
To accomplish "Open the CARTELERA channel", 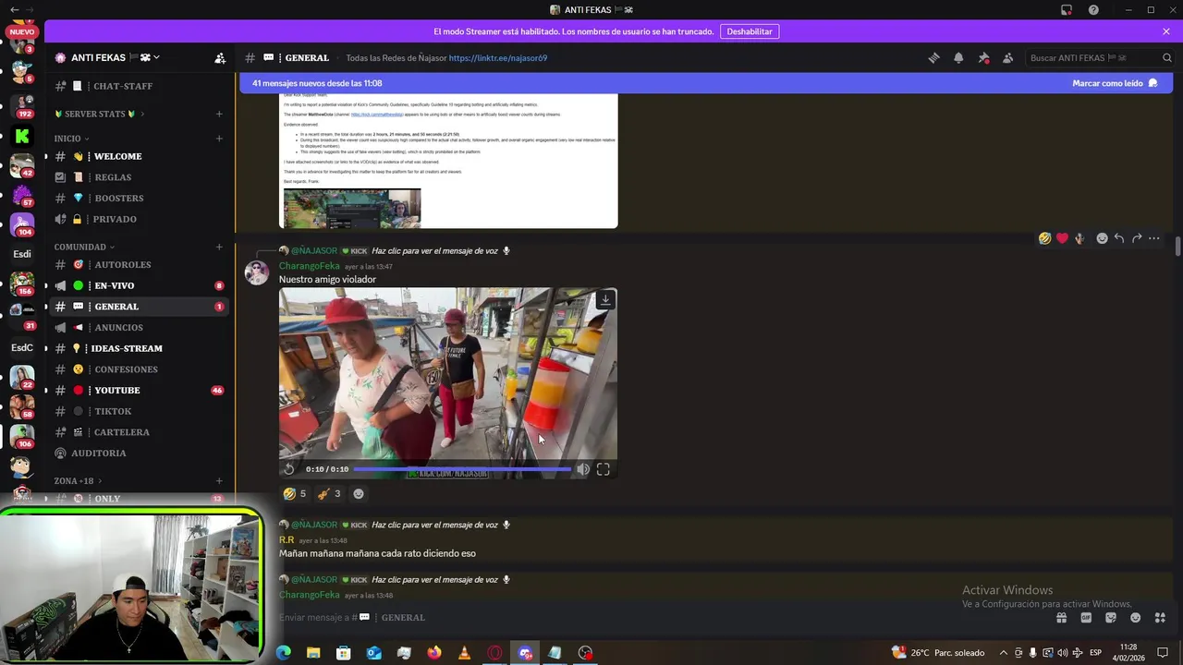I will tap(139, 432).
